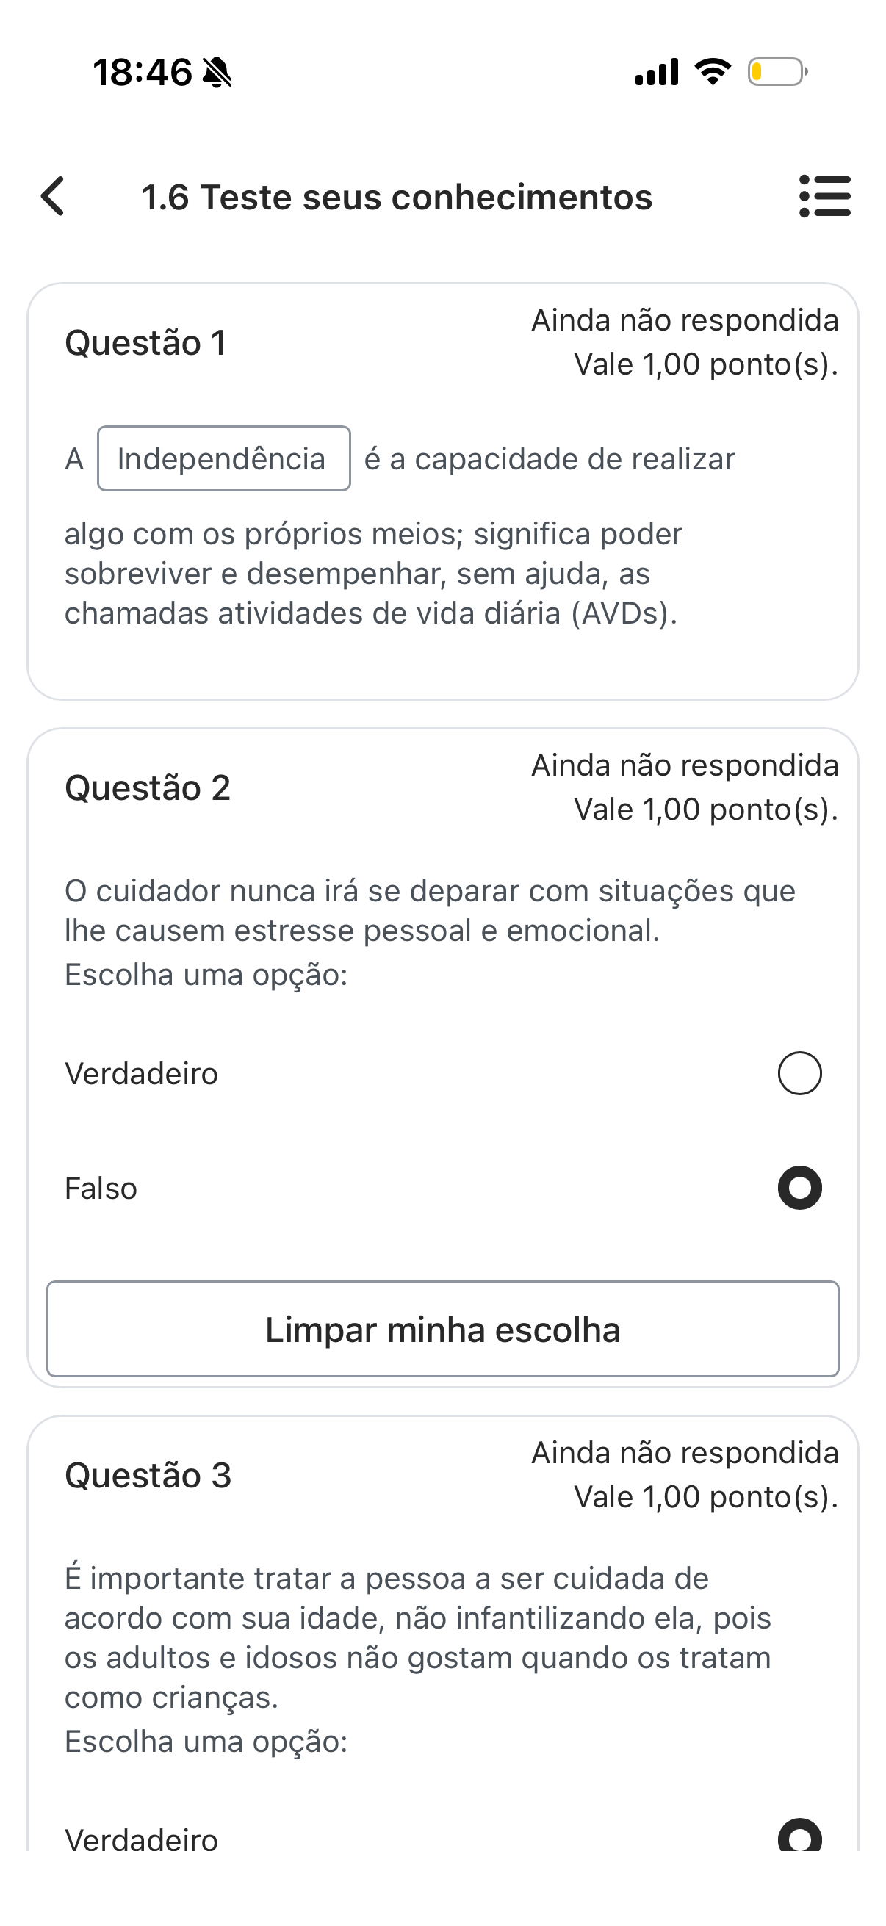Viewport: 886px width, 1926px height.
Task: Tap the 18:46 clock in status bar
Action: [x=143, y=73]
